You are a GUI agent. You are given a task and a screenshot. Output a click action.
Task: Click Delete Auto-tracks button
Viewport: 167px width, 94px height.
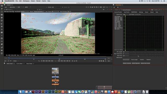coord(145,63)
